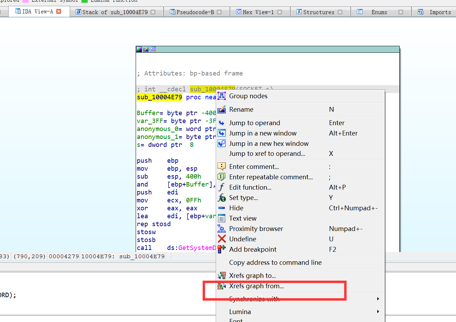Click the Enums tab icon
Screen dimensions: 456x322
point(360,12)
